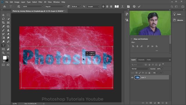
Task: Select the Quick Selection tool
Action: pyautogui.click(x=8, y=19)
